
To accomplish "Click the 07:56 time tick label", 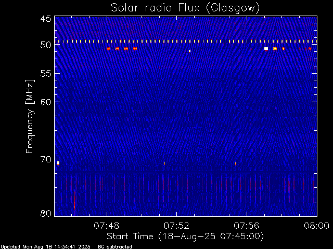I will coord(247,226).
